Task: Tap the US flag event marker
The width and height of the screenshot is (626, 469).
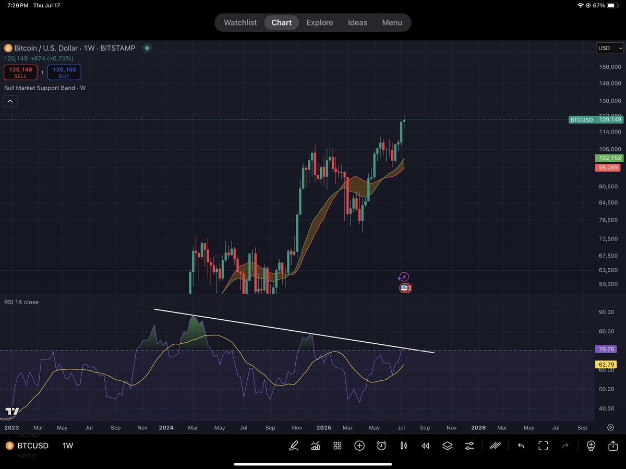Action: [404, 287]
